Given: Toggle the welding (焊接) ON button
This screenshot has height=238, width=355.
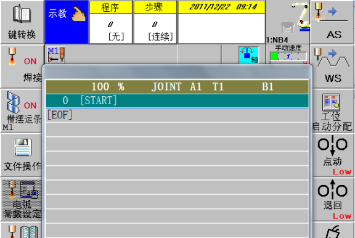Looking at the screenshot, I should (22, 66).
